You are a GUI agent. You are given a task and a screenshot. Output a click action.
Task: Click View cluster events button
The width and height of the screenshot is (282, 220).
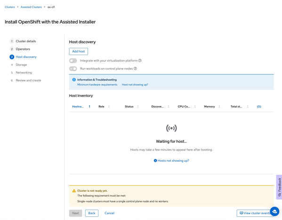pos(255,213)
